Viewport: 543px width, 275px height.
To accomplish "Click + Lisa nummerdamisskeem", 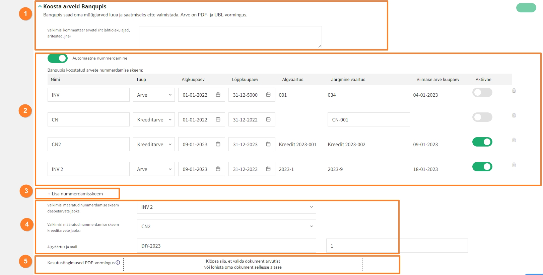I will pos(75,194).
